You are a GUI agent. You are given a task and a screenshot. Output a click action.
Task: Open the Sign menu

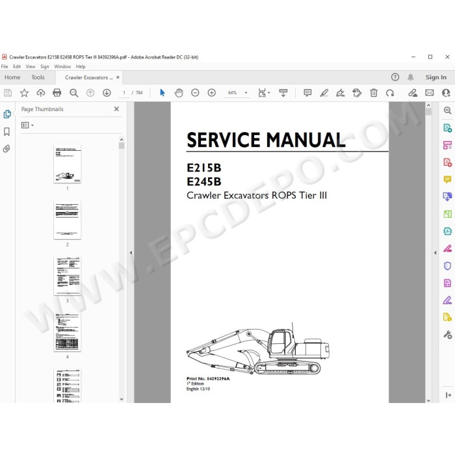[x=45, y=66]
